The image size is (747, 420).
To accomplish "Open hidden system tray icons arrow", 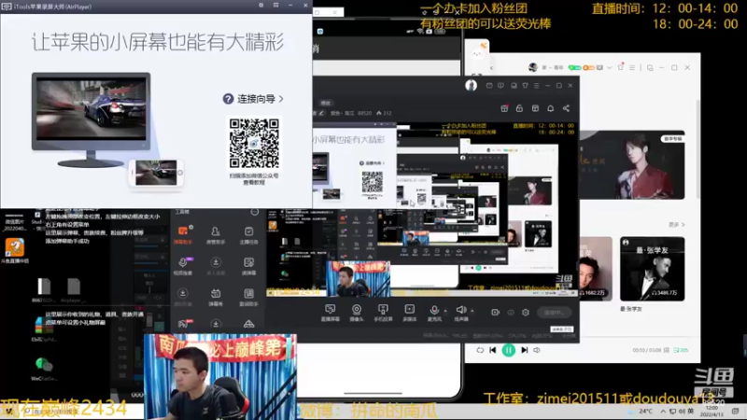I will point(663,411).
